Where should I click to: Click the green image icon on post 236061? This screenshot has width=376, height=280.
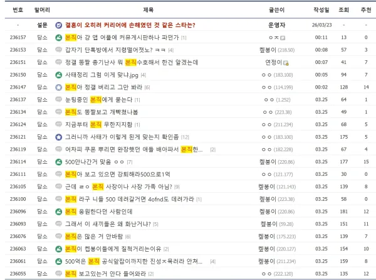coord(58,261)
